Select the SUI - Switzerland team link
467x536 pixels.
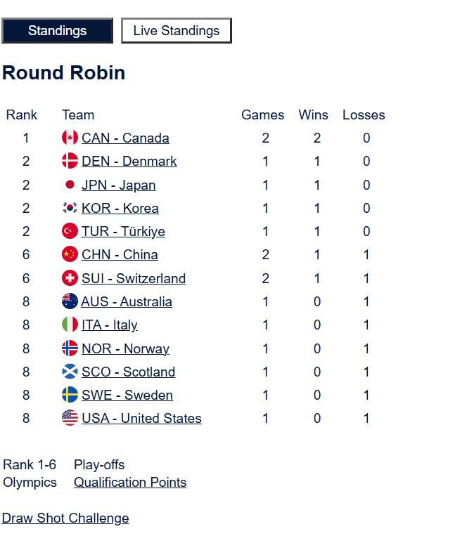(134, 279)
